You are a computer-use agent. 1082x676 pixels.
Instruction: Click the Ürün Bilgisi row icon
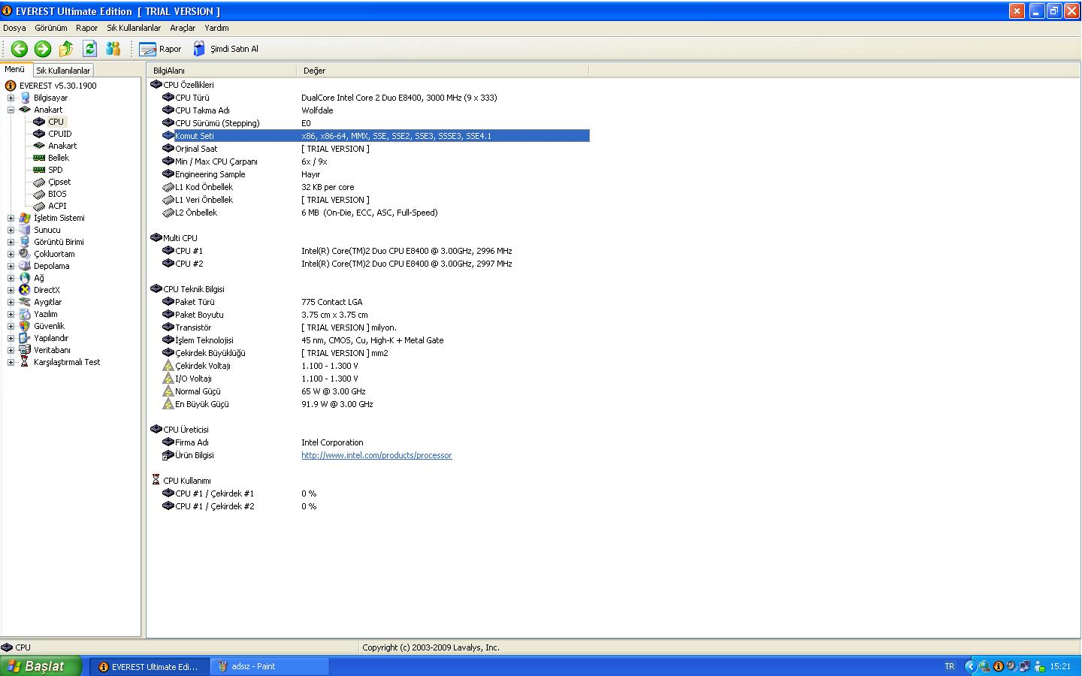168,455
